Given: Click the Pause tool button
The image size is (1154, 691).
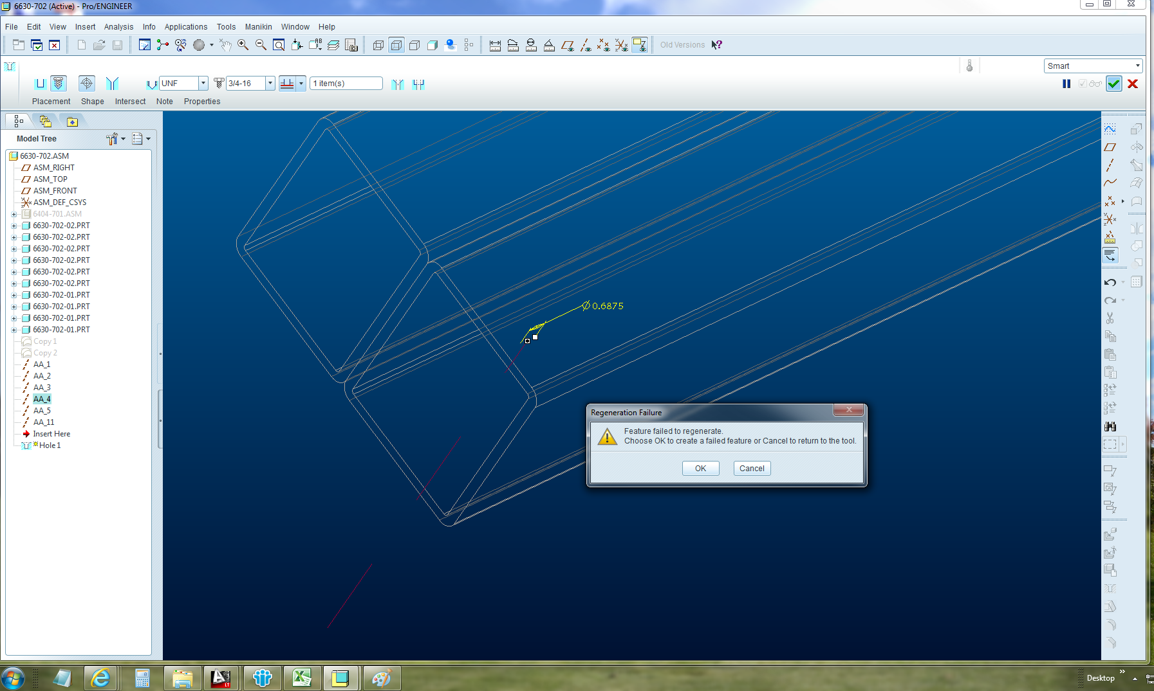Looking at the screenshot, I should tap(1066, 84).
